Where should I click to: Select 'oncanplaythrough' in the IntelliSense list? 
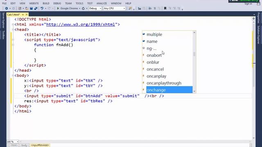point(167,83)
